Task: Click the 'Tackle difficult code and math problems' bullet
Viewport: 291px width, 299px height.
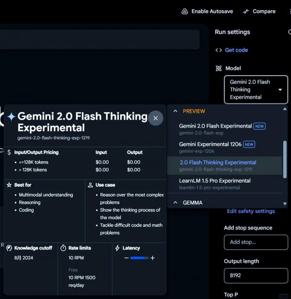Action: click(x=131, y=229)
